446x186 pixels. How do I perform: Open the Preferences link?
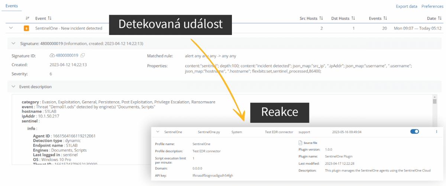[x=432, y=6]
